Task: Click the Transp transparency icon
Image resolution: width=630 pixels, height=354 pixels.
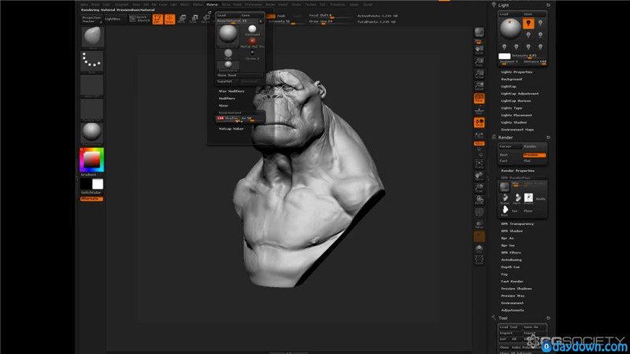Action: point(479,224)
